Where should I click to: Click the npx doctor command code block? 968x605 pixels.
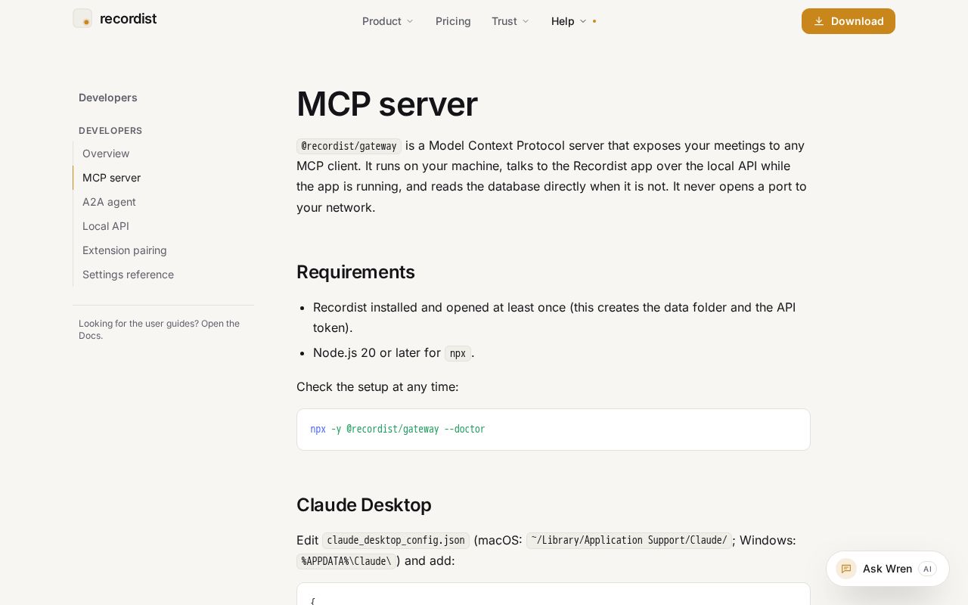coord(554,430)
